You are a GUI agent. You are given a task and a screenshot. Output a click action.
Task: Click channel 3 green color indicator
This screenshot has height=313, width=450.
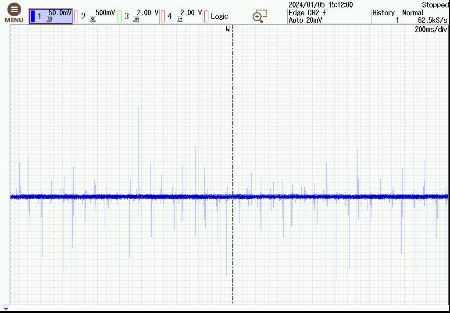click(119, 16)
